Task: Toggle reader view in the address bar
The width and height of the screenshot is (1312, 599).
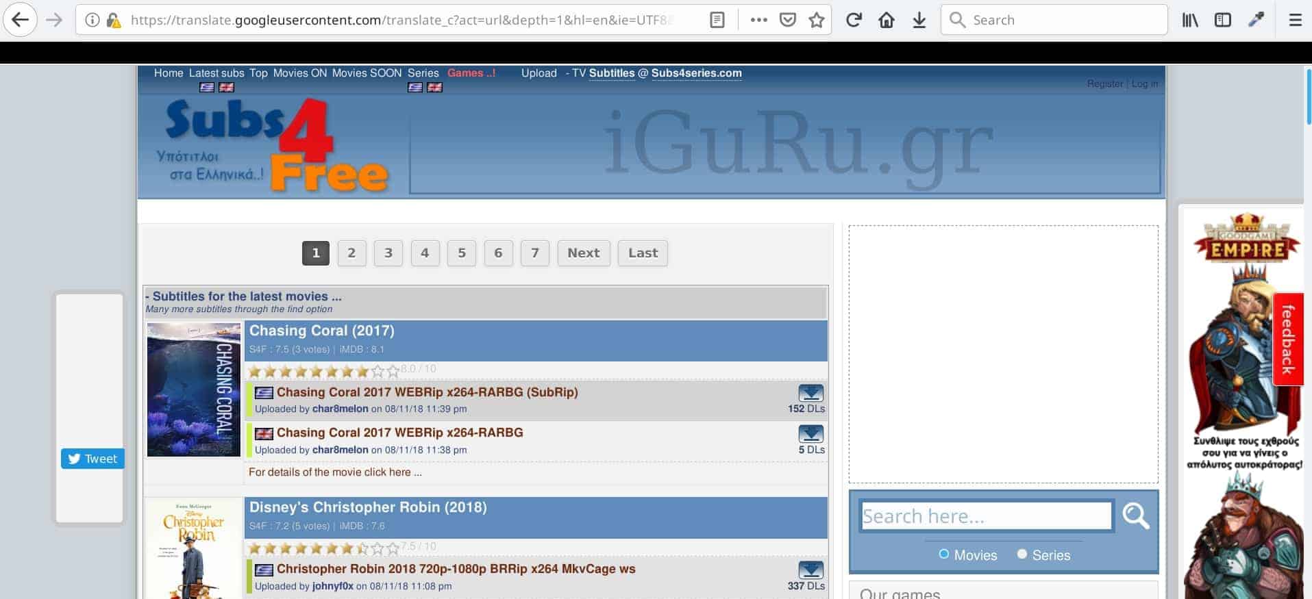Action: 717,21
